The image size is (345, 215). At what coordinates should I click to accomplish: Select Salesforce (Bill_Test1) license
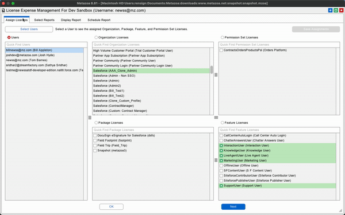pyautogui.click(x=151, y=91)
